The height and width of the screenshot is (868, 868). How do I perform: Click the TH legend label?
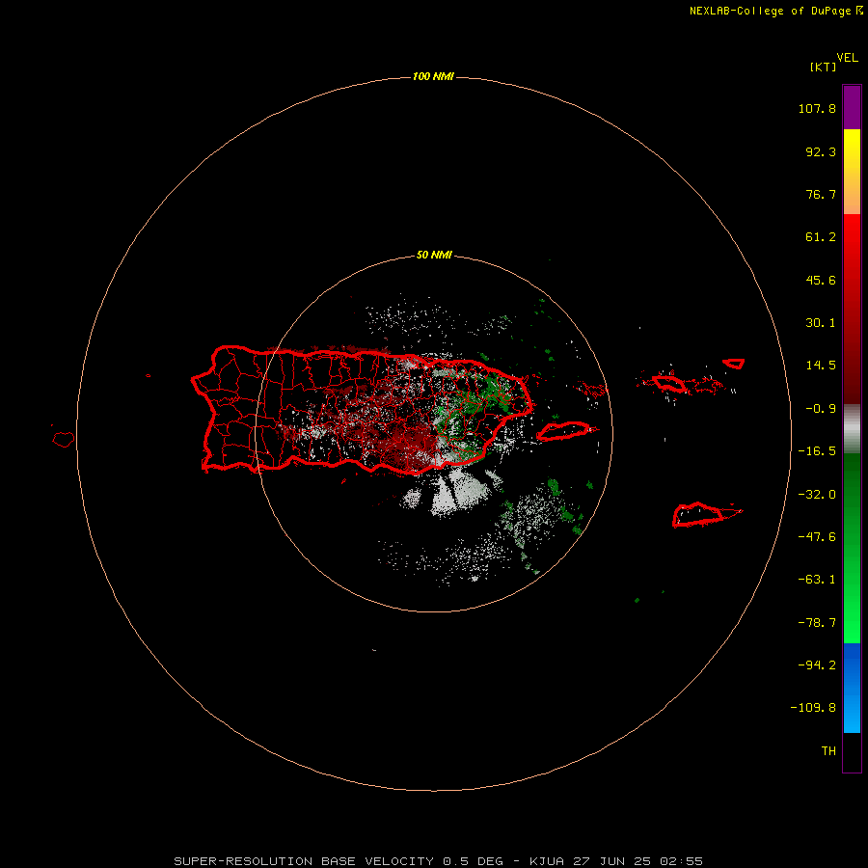click(x=828, y=751)
